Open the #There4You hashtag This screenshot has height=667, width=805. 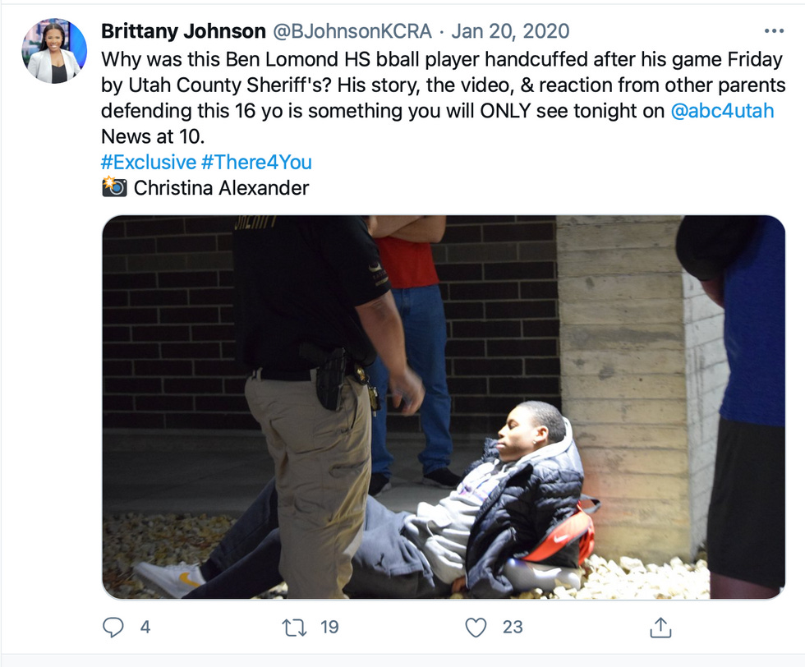pos(256,163)
